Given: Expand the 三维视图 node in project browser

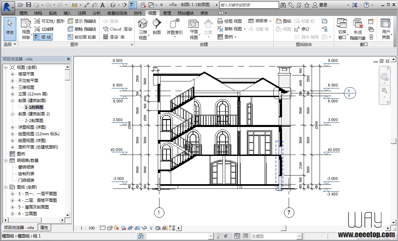Looking at the screenshot, I should tap(12, 87).
